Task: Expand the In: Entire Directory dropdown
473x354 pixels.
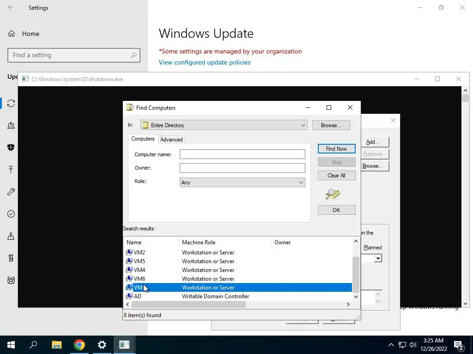Action: coord(224,125)
